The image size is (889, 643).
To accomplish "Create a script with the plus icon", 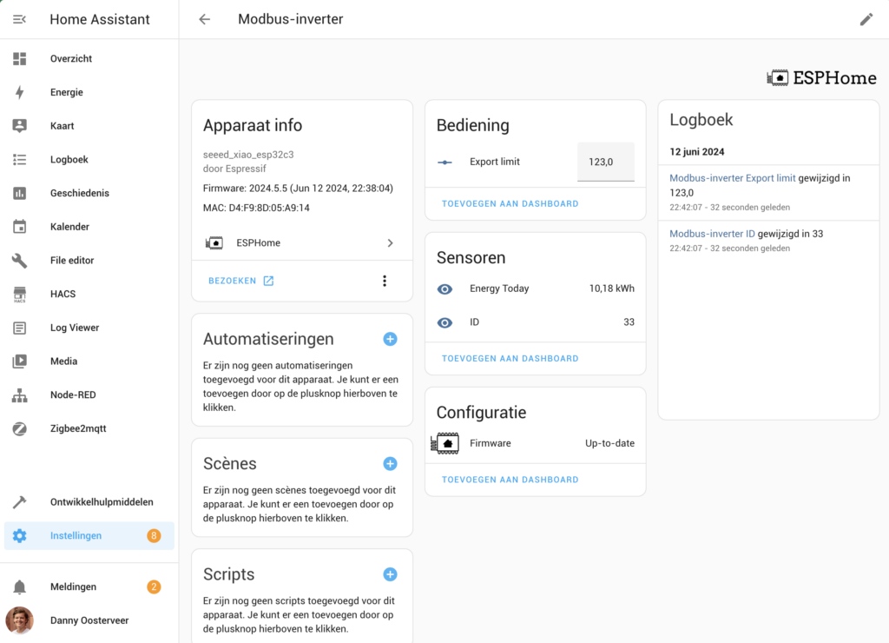I will coord(390,574).
